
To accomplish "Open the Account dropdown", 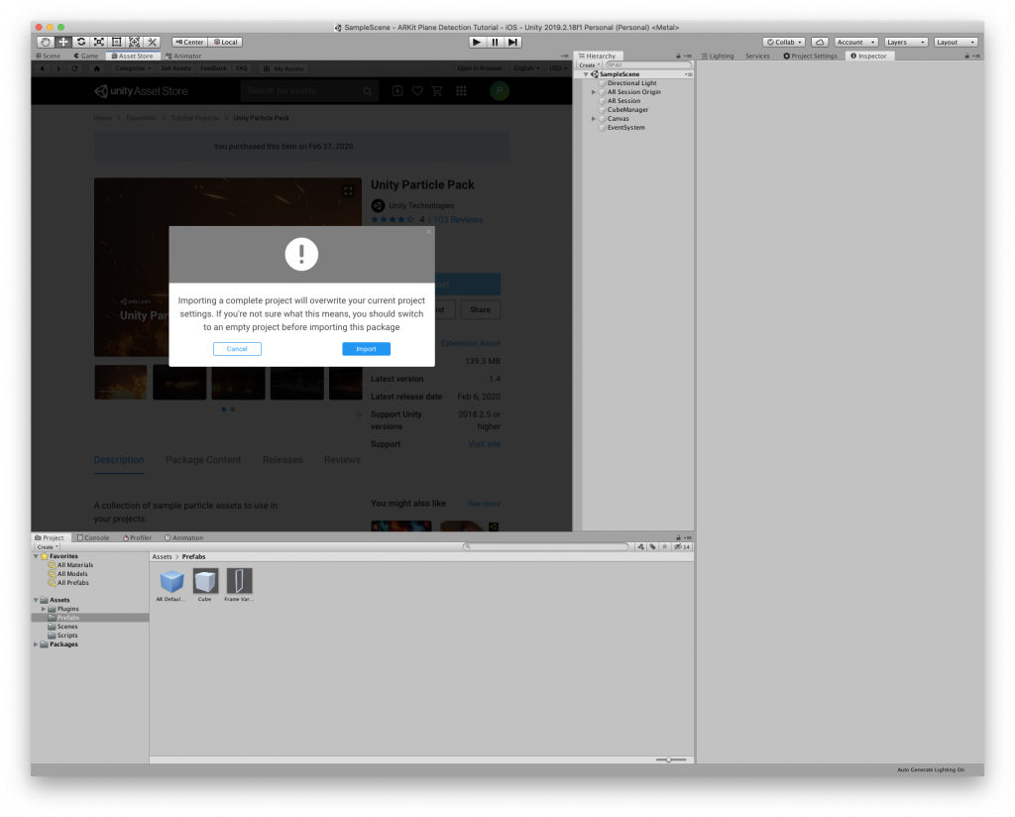I will pos(855,42).
